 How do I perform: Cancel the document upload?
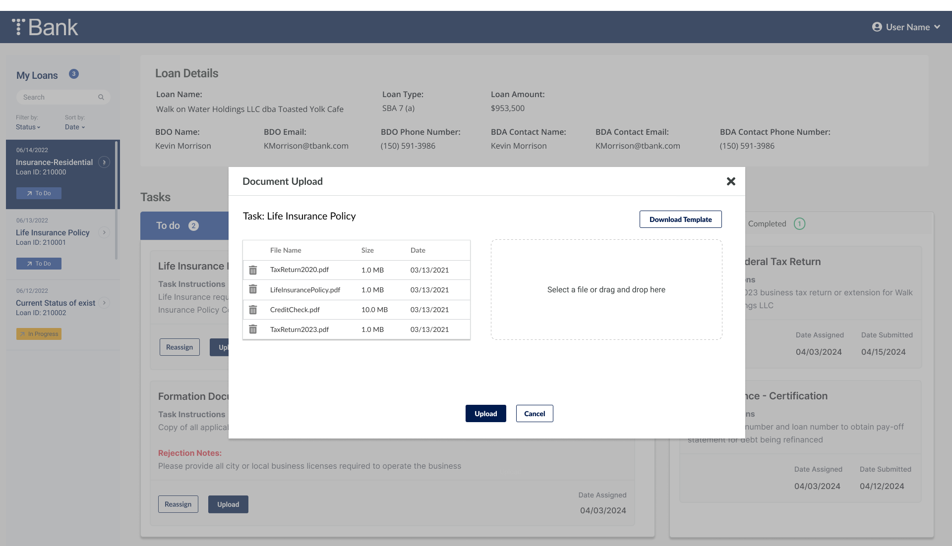click(x=534, y=414)
